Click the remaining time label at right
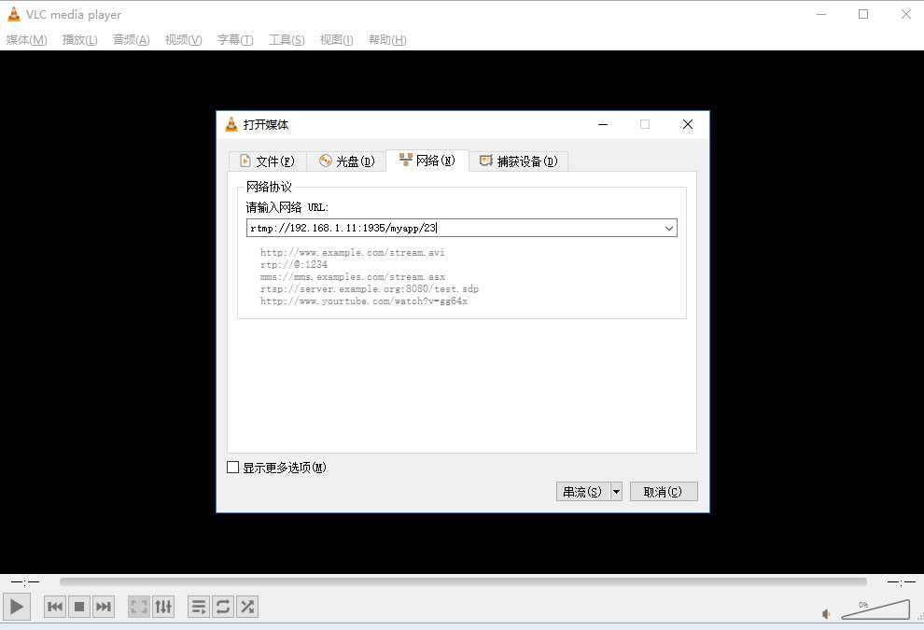The height and width of the screenshot is (630, 924). (902, 582)
